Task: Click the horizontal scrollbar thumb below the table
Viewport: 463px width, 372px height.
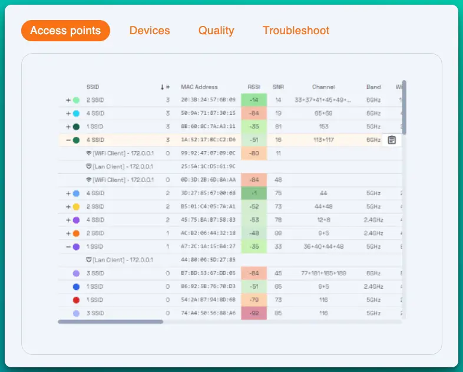Action: (110, 322)
